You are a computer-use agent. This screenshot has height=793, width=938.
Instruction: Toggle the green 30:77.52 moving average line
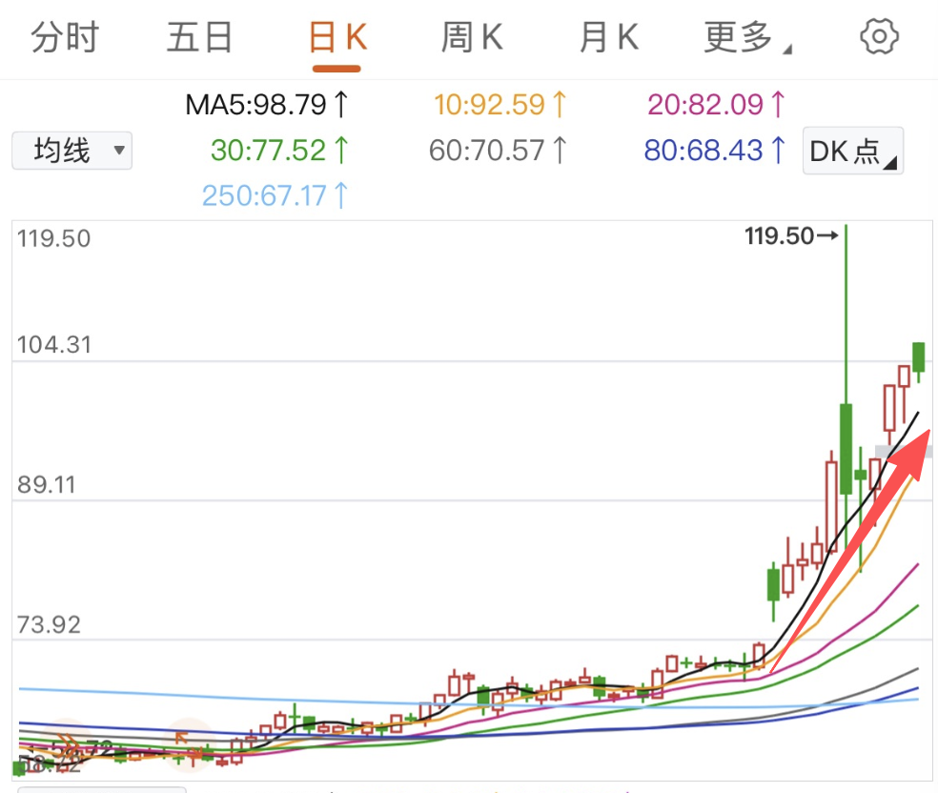coord(269,150)
